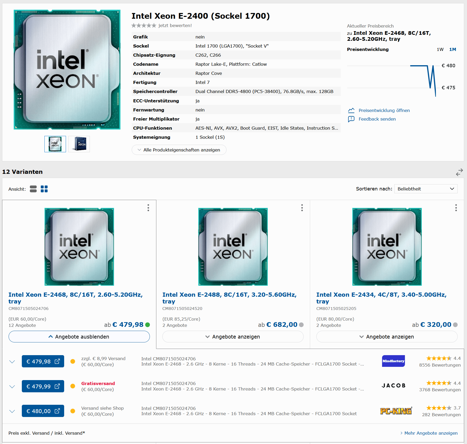
Task: Click the swap arrows icon beside 12 Varianten
Action: click(x=459, y=172)
